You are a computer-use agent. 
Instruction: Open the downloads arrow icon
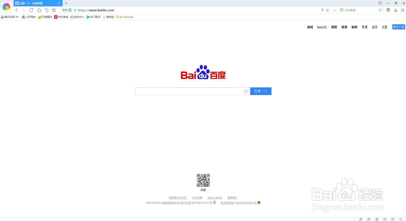(395, 10)
